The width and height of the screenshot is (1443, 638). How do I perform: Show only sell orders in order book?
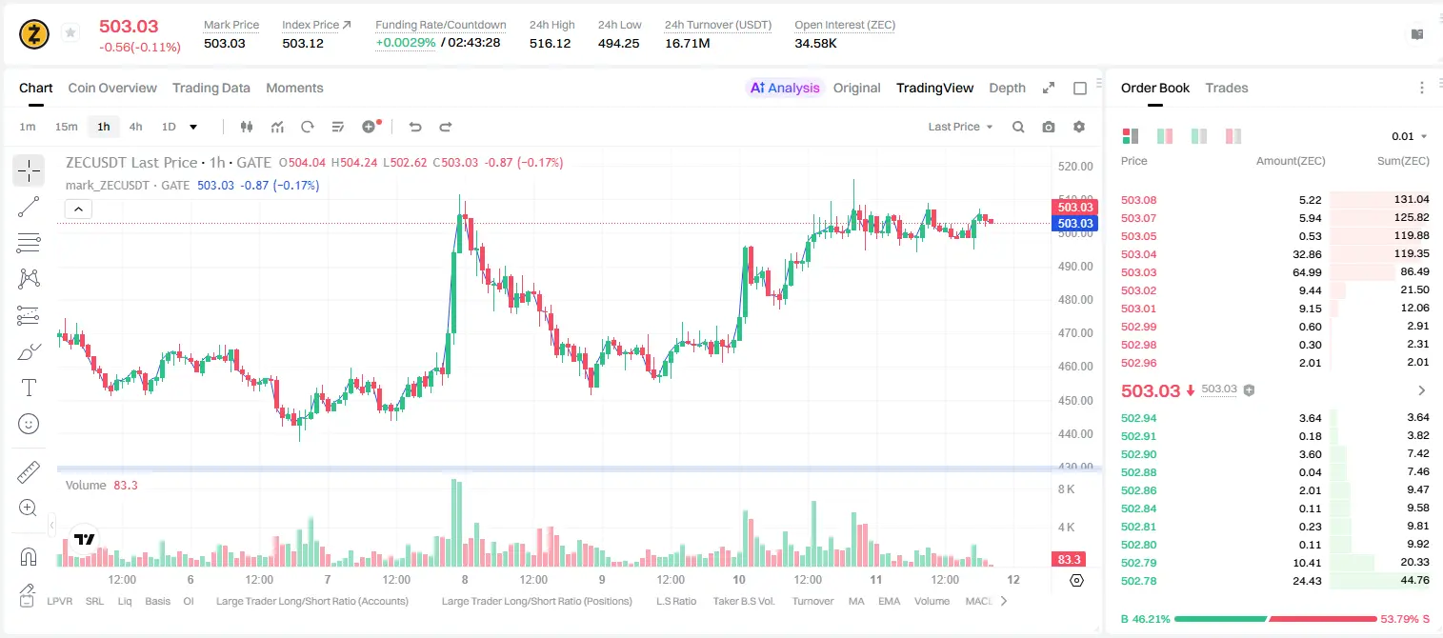coord(1233,136)
